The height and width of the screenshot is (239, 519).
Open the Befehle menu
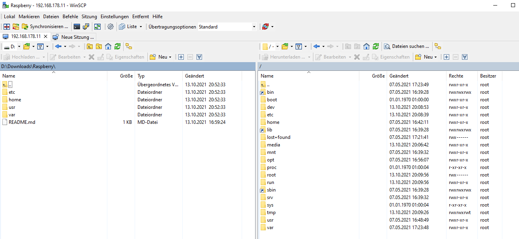[x=71, y=17]
